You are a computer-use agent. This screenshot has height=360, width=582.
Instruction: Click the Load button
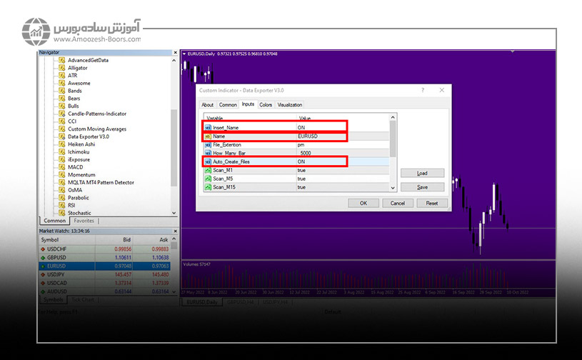[422, 173]
